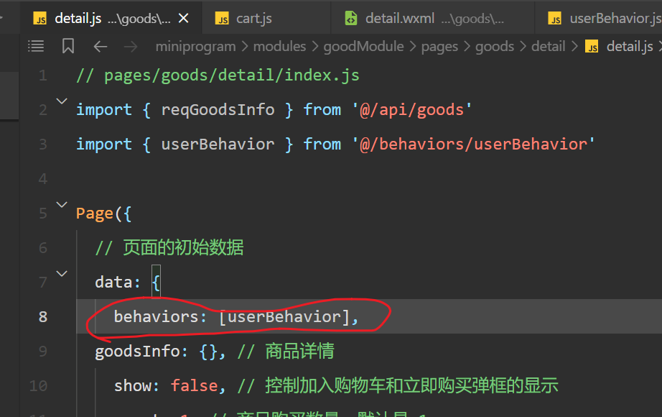Select the detail.js editor tab
The height and width of the screenshot is (417, 662).
78,19
